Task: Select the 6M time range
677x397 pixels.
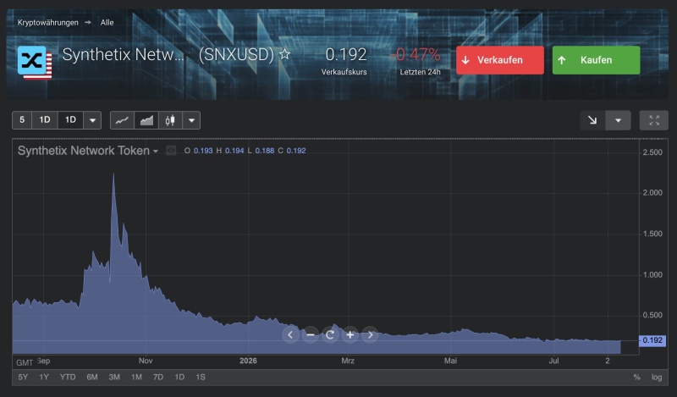Action: pos(92,378)
